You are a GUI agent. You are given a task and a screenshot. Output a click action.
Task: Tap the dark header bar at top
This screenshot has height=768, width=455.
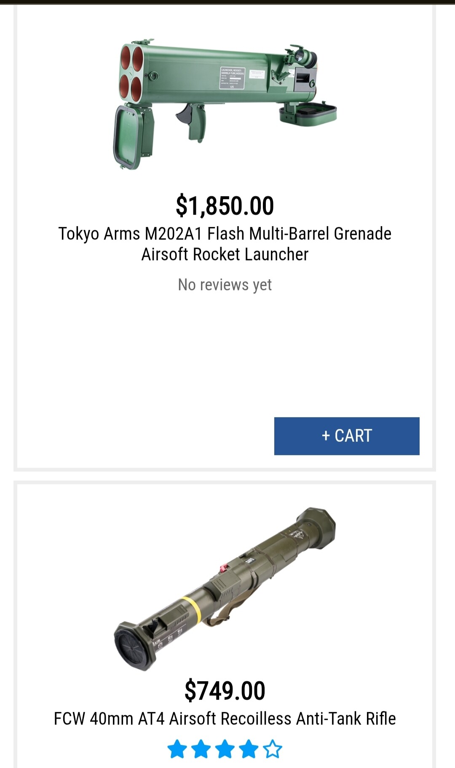coord(227,2)
